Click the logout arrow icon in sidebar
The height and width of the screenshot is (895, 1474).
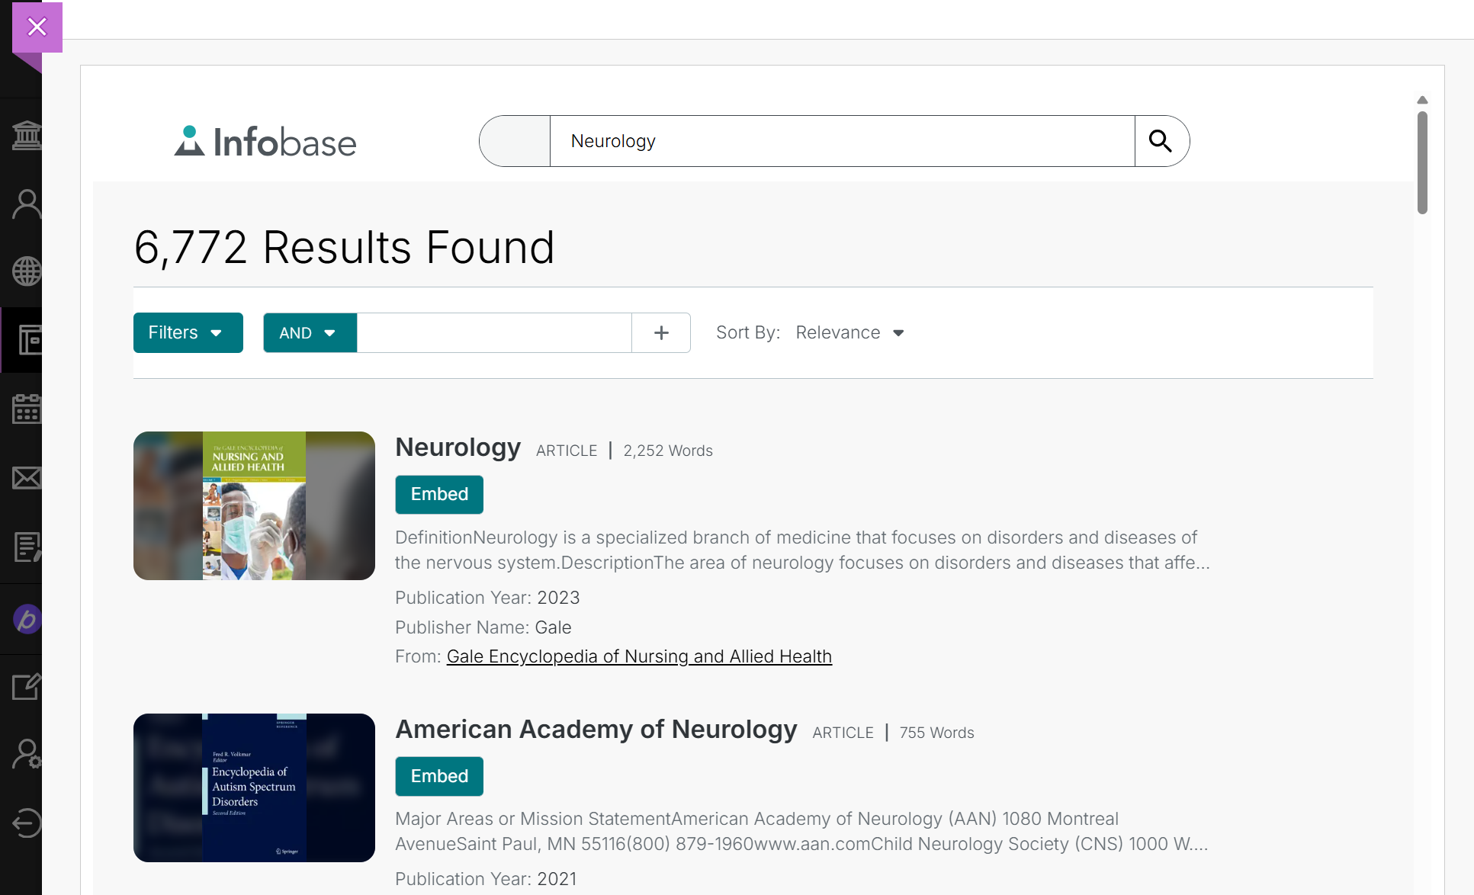pos(27,823)
